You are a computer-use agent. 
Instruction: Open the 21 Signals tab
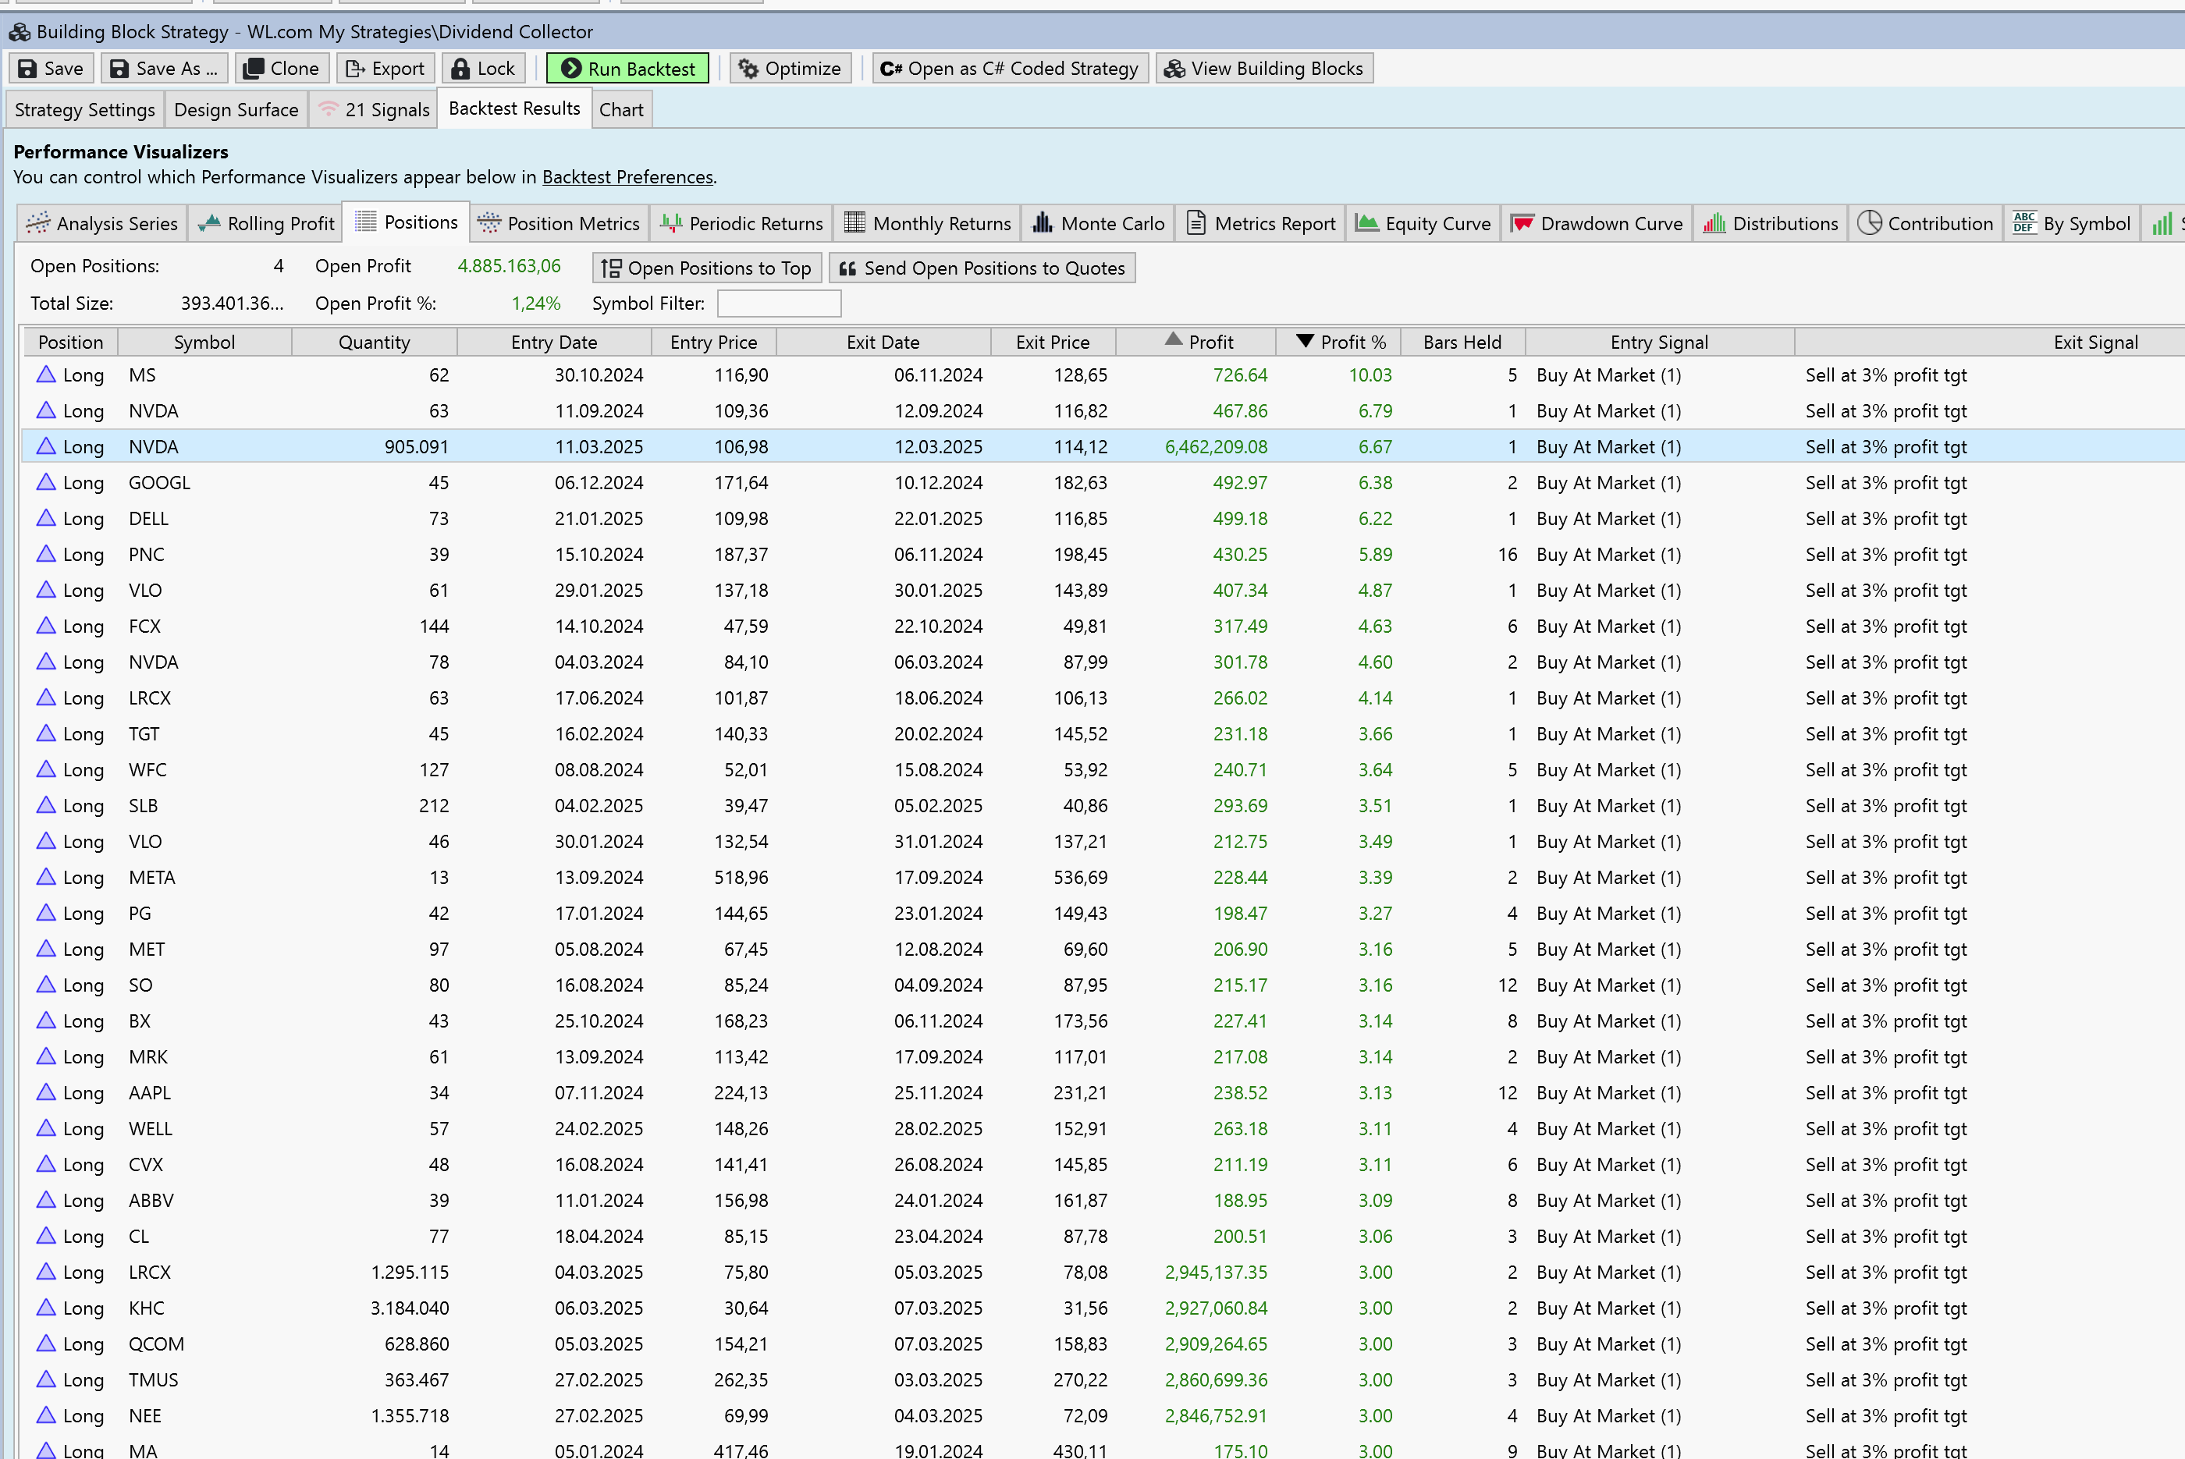(x=374, y=110)
